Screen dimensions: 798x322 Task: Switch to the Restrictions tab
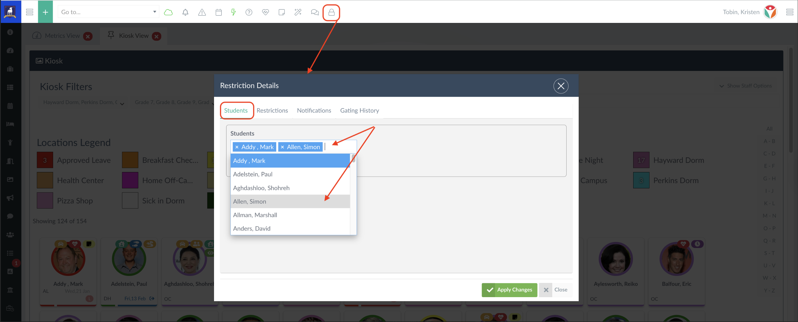click(272, 110)
